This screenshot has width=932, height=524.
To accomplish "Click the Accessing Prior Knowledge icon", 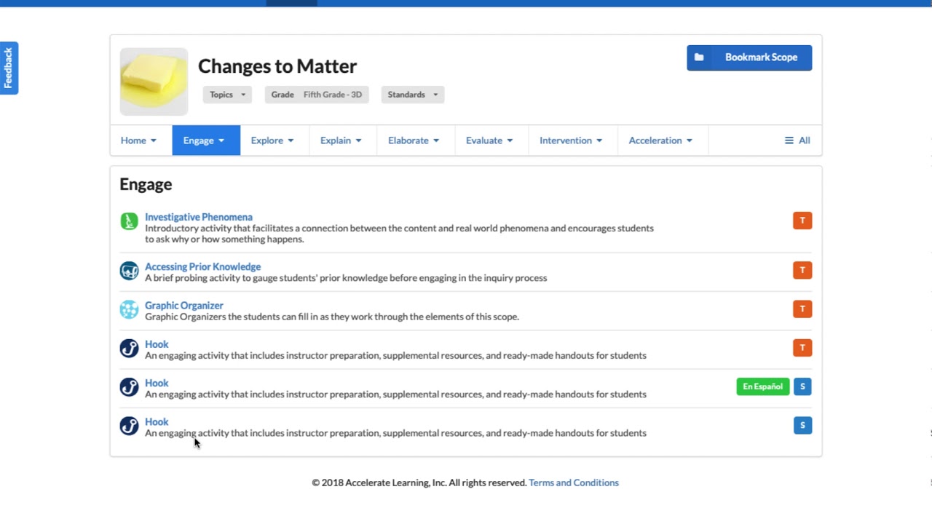I will click(129, 271).
